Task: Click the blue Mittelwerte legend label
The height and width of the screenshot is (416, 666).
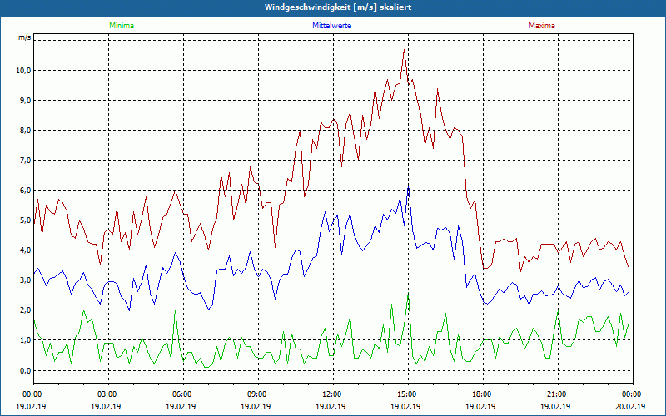Action: pos(331,26)
